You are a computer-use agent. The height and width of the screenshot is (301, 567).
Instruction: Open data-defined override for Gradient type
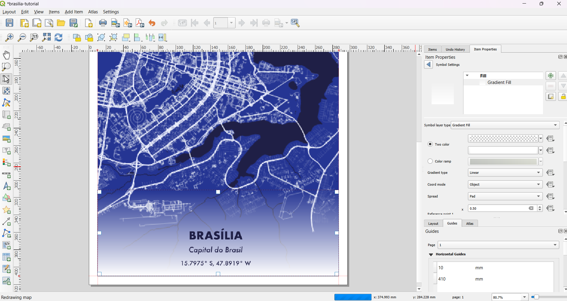coord(551,173)
